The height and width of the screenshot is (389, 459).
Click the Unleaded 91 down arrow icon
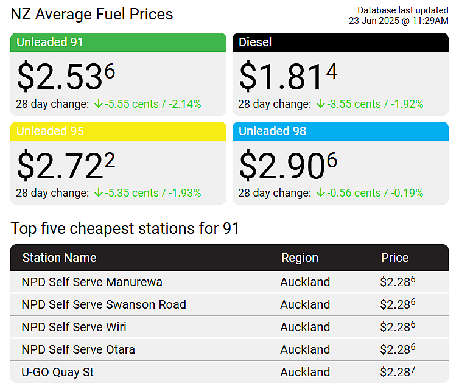click(x=99, y=103)
